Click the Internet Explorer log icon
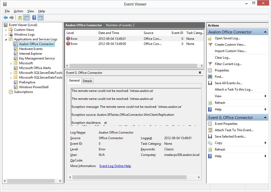271x192 pixels. pos(16,54)
